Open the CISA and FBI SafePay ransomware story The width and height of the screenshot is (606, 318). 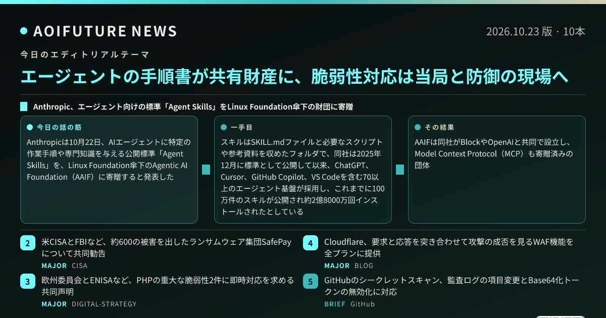click(167, 247)
